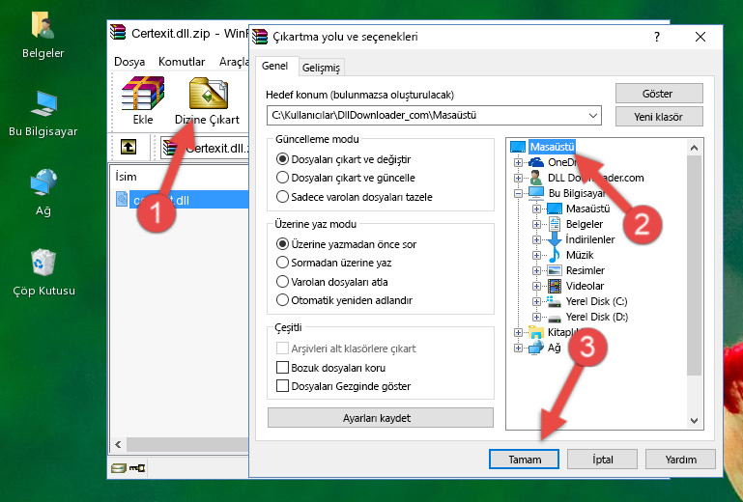This screenshot has width=743, height=502.
Task: Click the up-one-level folder arrow icon
Action: click(129, 148)
